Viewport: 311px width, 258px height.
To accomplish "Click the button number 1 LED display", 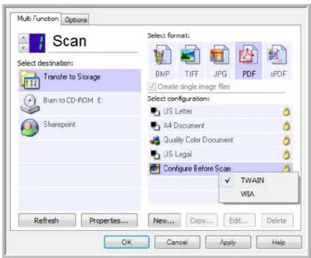I will click(37, 43).
